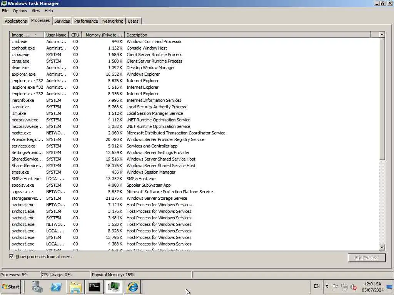
Task: Sort by the CPU column header
Action: [x=75, y=35]
